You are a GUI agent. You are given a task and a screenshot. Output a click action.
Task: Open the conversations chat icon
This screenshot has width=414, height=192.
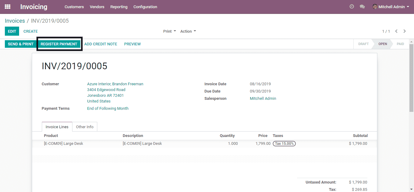[362, 7]
